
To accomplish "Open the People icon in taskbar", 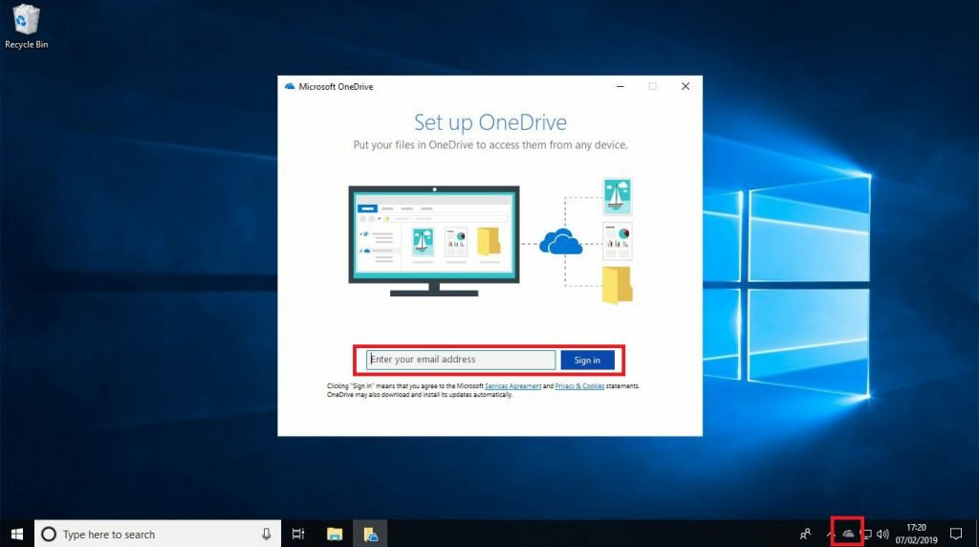I will coord(805,534).
